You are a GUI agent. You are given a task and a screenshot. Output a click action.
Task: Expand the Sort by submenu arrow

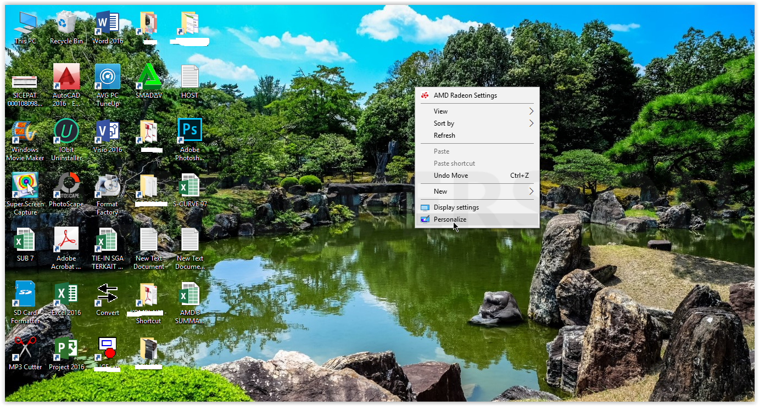(531, 123)
